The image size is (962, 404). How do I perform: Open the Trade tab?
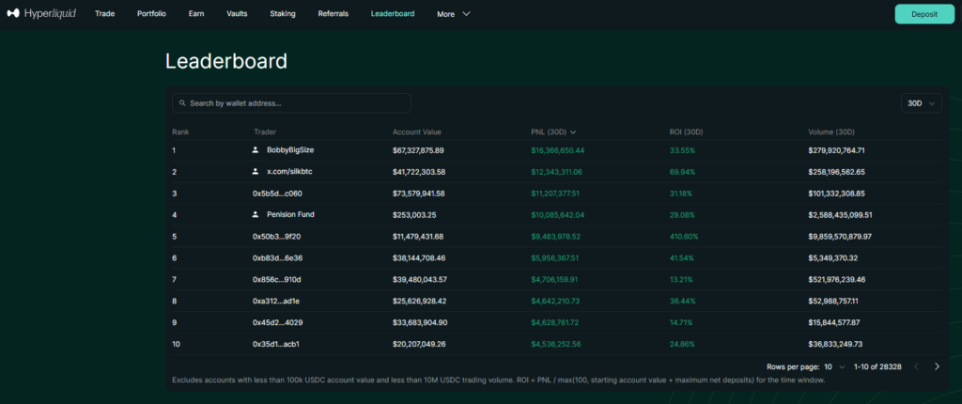tap(104, 14)
